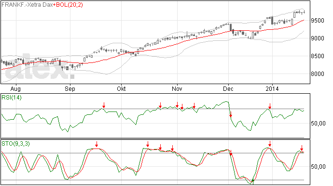Select the Sep label on time axis
The width and height of the screenshot is (333, 186).
[x=70, y=88]
